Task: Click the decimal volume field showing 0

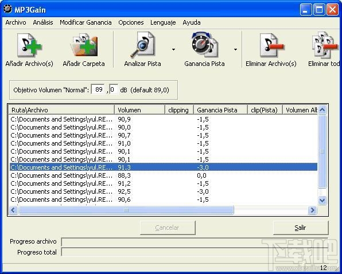Action: 114,89
